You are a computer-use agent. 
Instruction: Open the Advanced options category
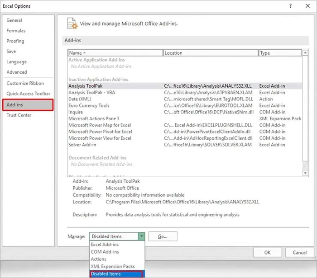tap(17, 72)
